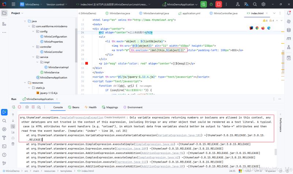Click console vertical scrollbar thumb
293x174 pixels.
[276, 152]
